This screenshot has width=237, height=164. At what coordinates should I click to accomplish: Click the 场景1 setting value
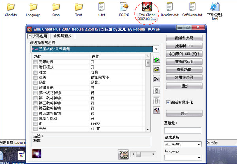[95, 83]
